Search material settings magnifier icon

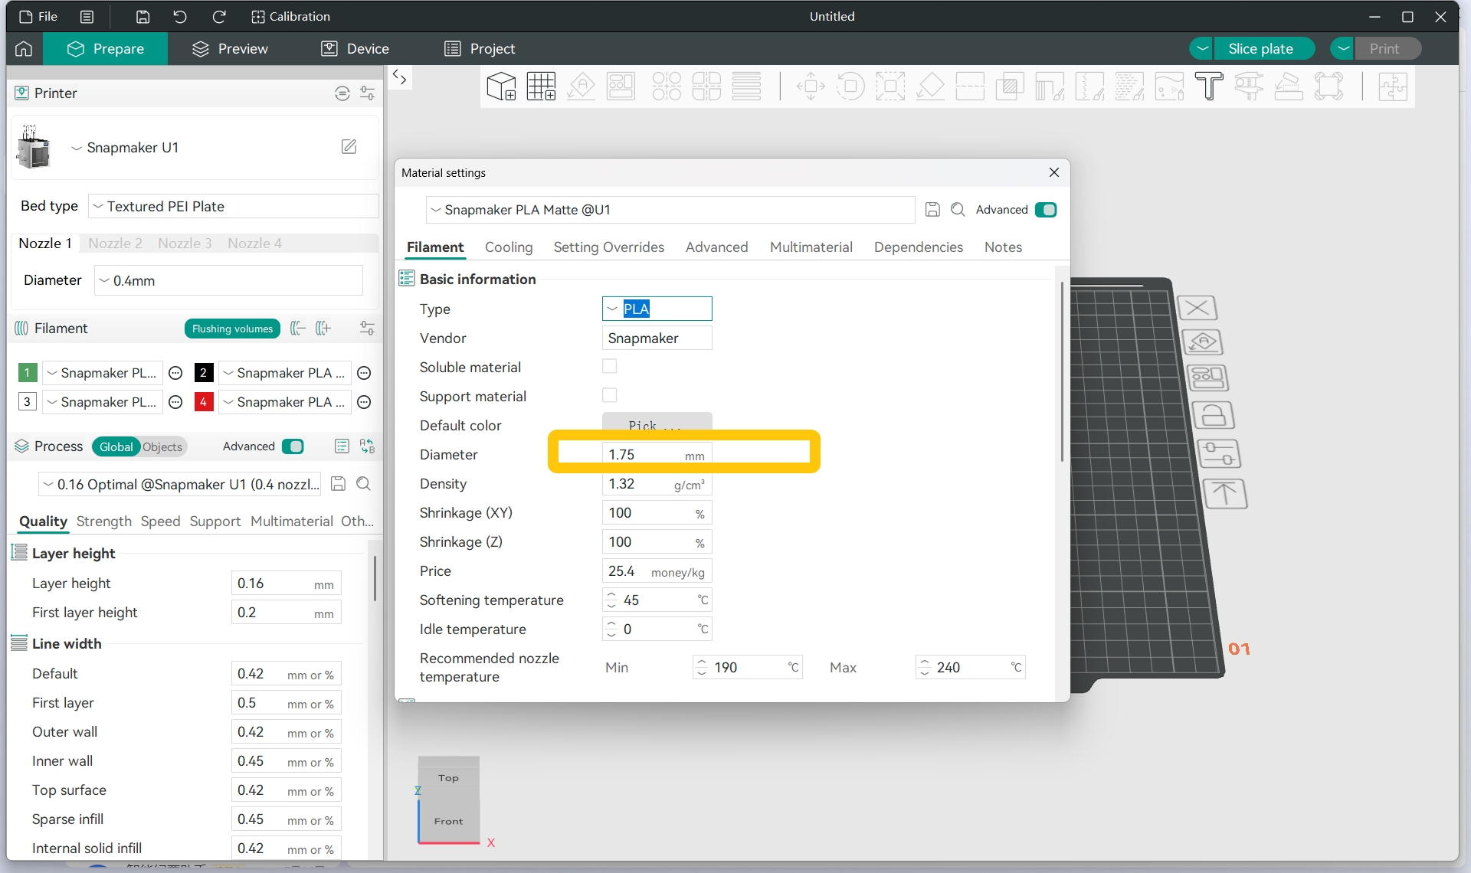(958, 210)
